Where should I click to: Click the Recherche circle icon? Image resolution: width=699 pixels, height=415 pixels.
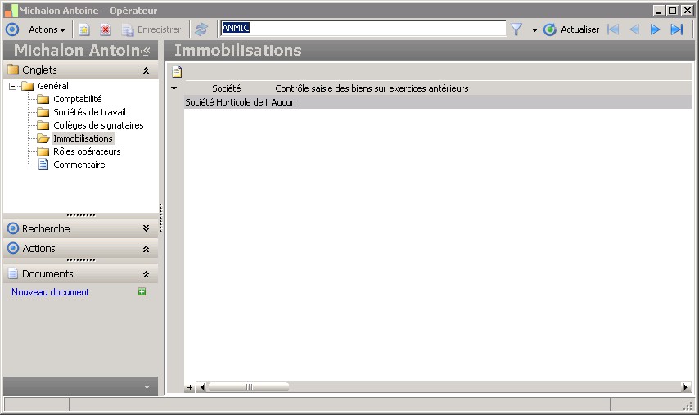13,228
